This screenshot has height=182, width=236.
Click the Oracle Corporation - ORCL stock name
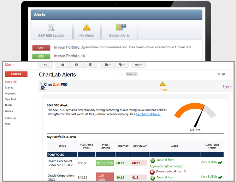pos(61,177)
